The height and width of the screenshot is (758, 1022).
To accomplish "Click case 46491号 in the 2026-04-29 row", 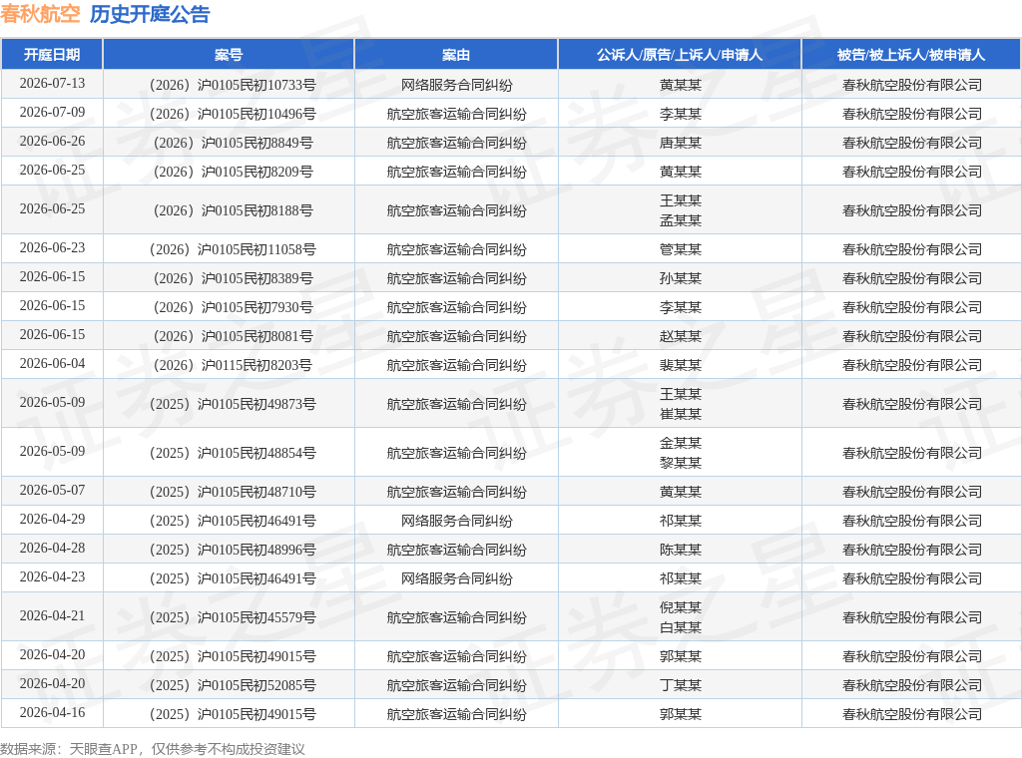I will coord(233,521).
